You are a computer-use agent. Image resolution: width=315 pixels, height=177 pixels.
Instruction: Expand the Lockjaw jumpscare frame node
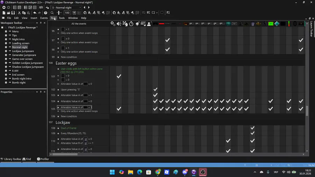[x=6, y=51]
